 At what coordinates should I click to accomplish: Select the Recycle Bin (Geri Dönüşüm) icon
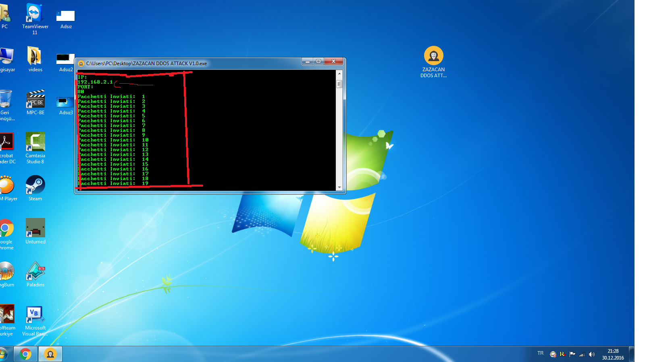(x=7, y=105)
